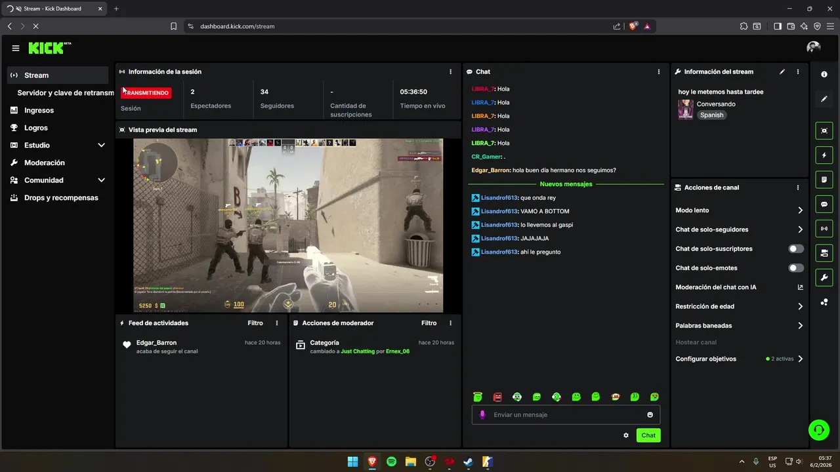Image resolution: width=840 pixels, height=472 pixels.
Task: Insert the red angry emote
Action: point(497,397)
